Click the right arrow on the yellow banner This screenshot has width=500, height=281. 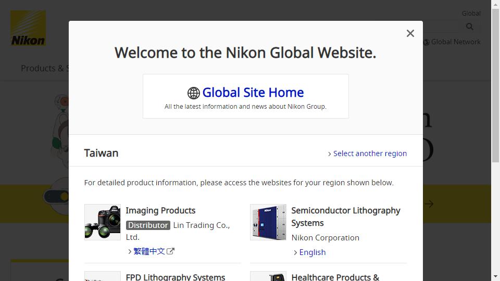(429, 204)
